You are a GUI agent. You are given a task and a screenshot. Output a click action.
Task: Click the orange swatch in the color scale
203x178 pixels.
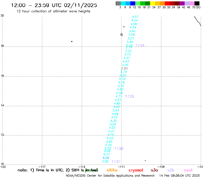pos(162,3)
